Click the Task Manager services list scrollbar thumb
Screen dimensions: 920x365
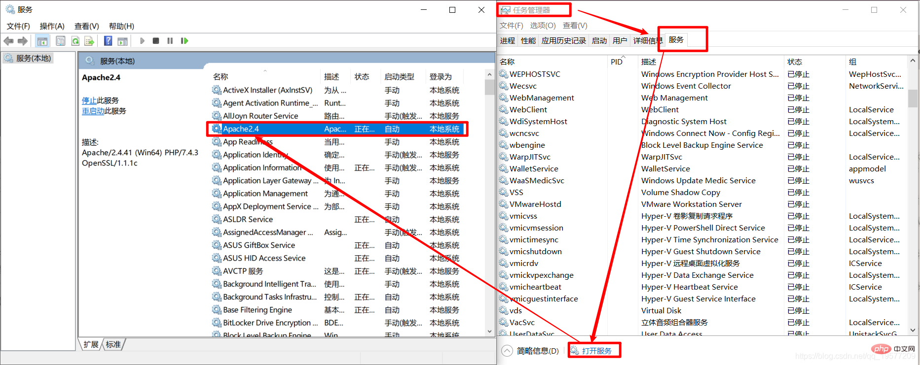point(913,98)
